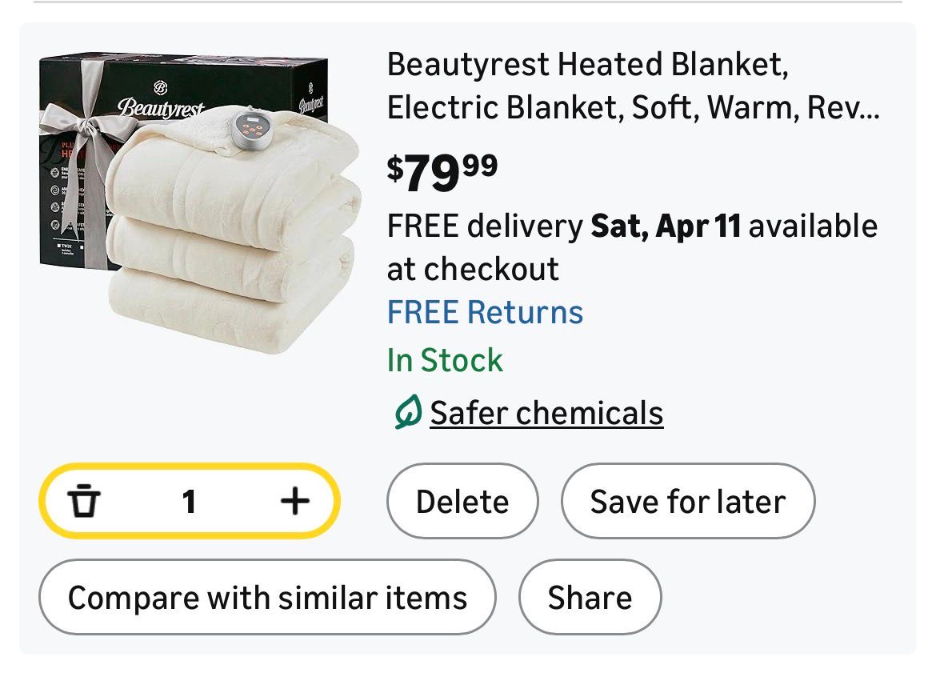Click the trash icon in quantity stepper

[x=82, y=502]
